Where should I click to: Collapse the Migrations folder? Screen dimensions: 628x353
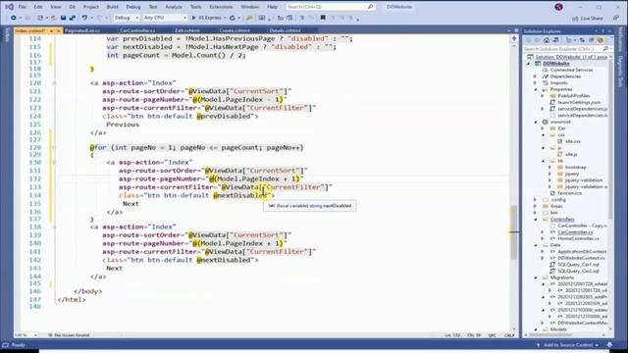535,277
